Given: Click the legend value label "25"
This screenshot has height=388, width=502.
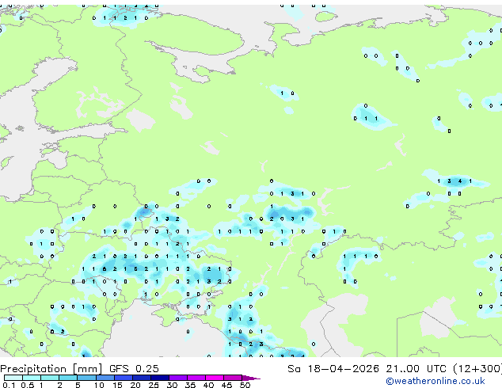Looking at the screenshot, I should 154,385.
